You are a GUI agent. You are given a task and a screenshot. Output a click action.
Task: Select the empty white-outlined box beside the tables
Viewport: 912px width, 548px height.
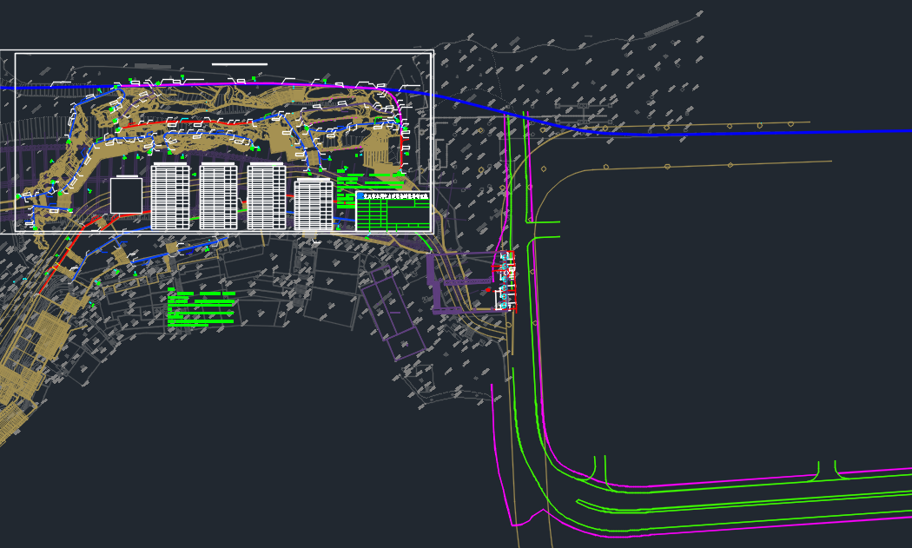click(126, 195)
